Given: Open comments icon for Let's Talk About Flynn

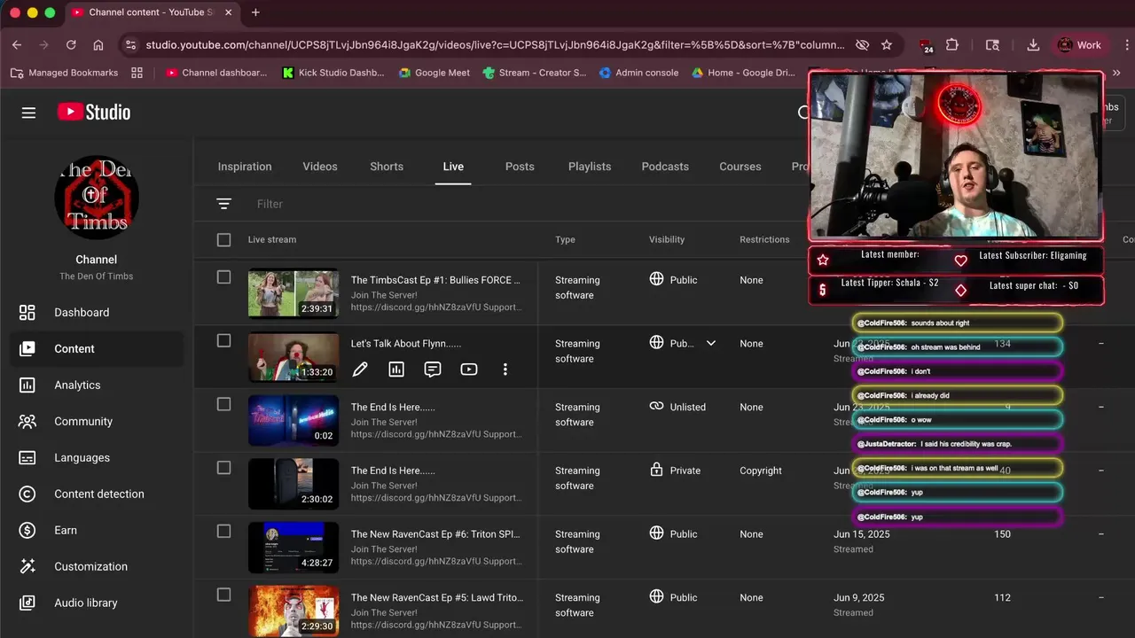Looking at the screenshot, I should (x=433, y=370).
